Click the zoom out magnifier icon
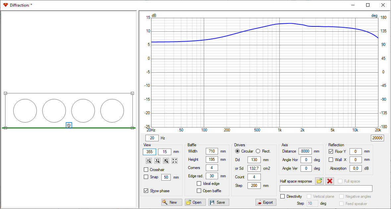Viewport: 391px width, 209px height. point(149,161)
